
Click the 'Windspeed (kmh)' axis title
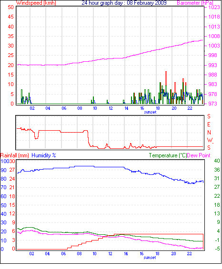36,3
